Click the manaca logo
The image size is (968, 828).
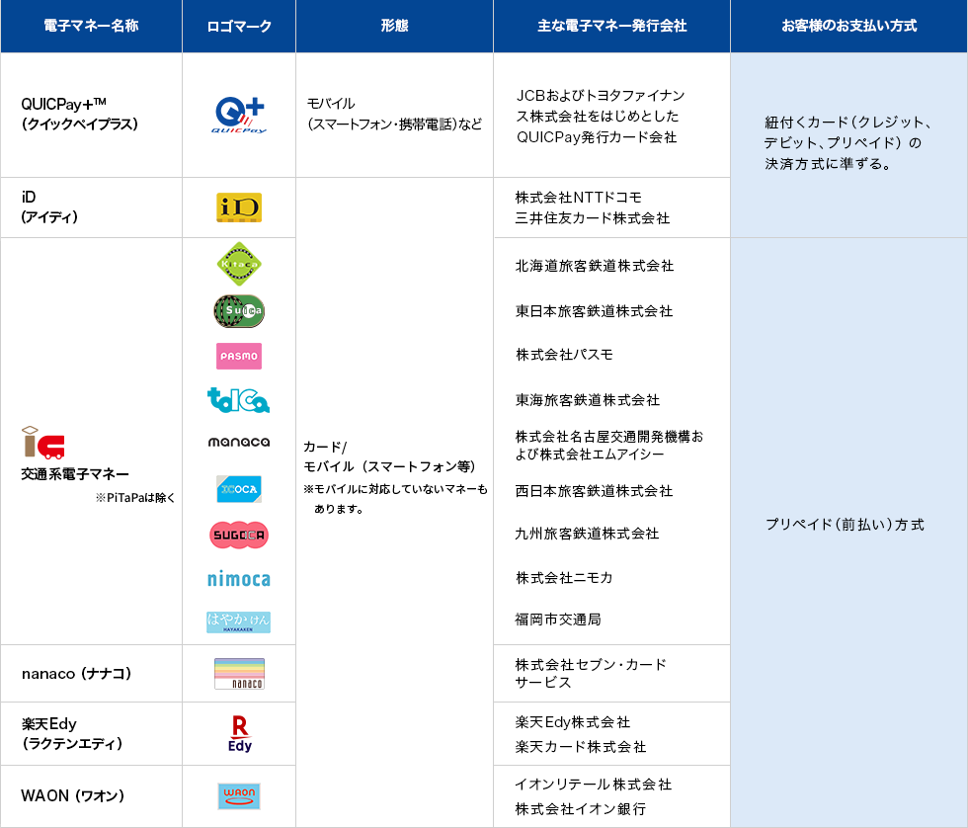pyautogui.click(x=239, y=442)
